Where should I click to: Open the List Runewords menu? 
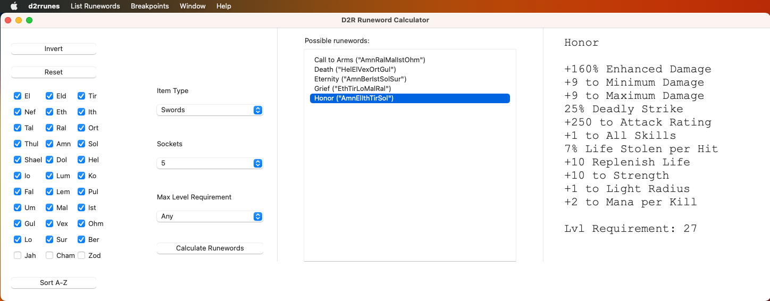point(95,6)
